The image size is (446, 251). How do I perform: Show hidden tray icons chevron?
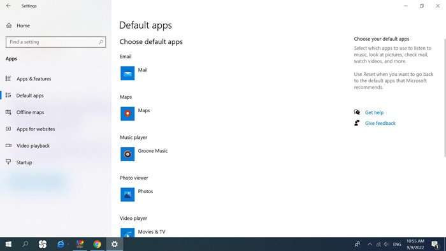coord(370,244)
